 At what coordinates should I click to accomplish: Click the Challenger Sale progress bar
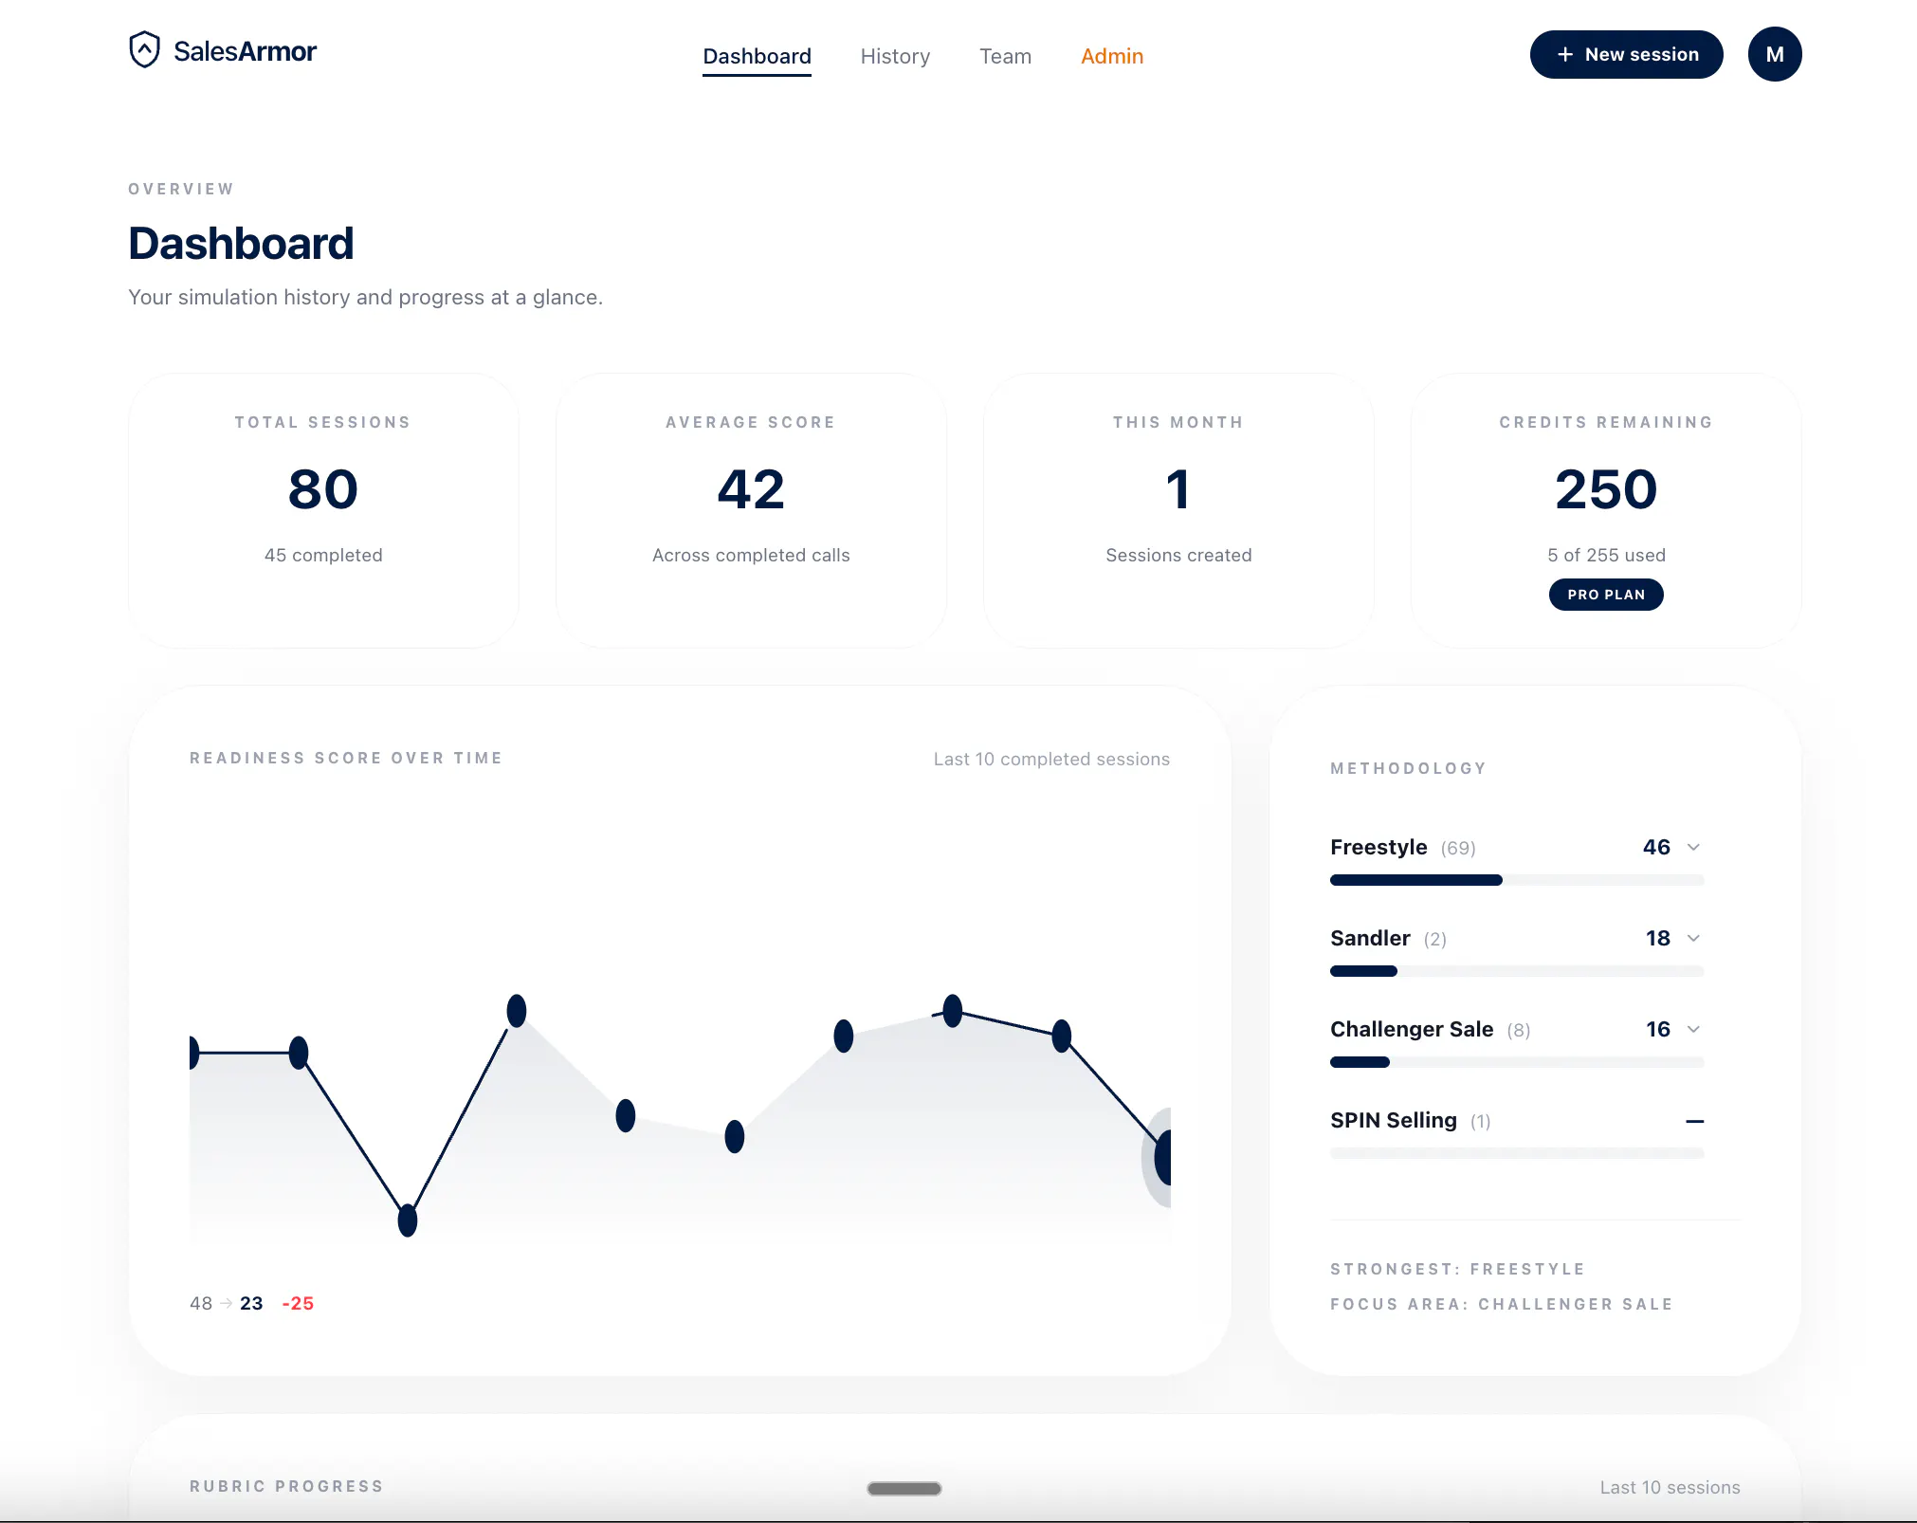pyautogui.click(x=1516, y=1062)
